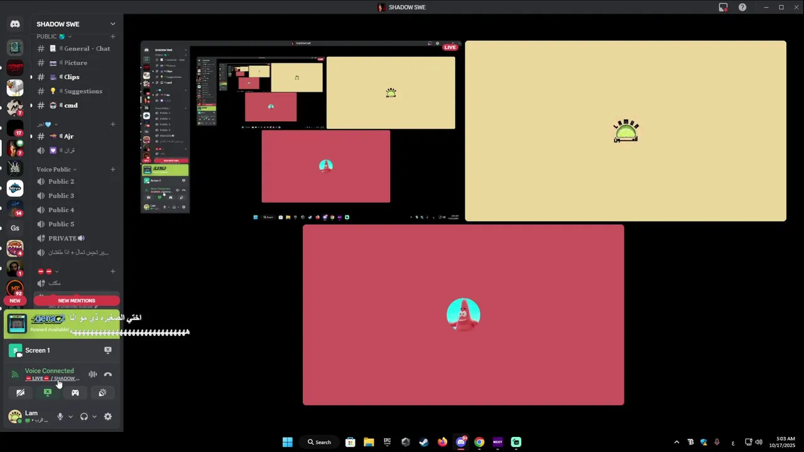This screenshot has height=452, width=804.
Task: Open Firefox from taskbar
Action: click(x=443, y=442)
